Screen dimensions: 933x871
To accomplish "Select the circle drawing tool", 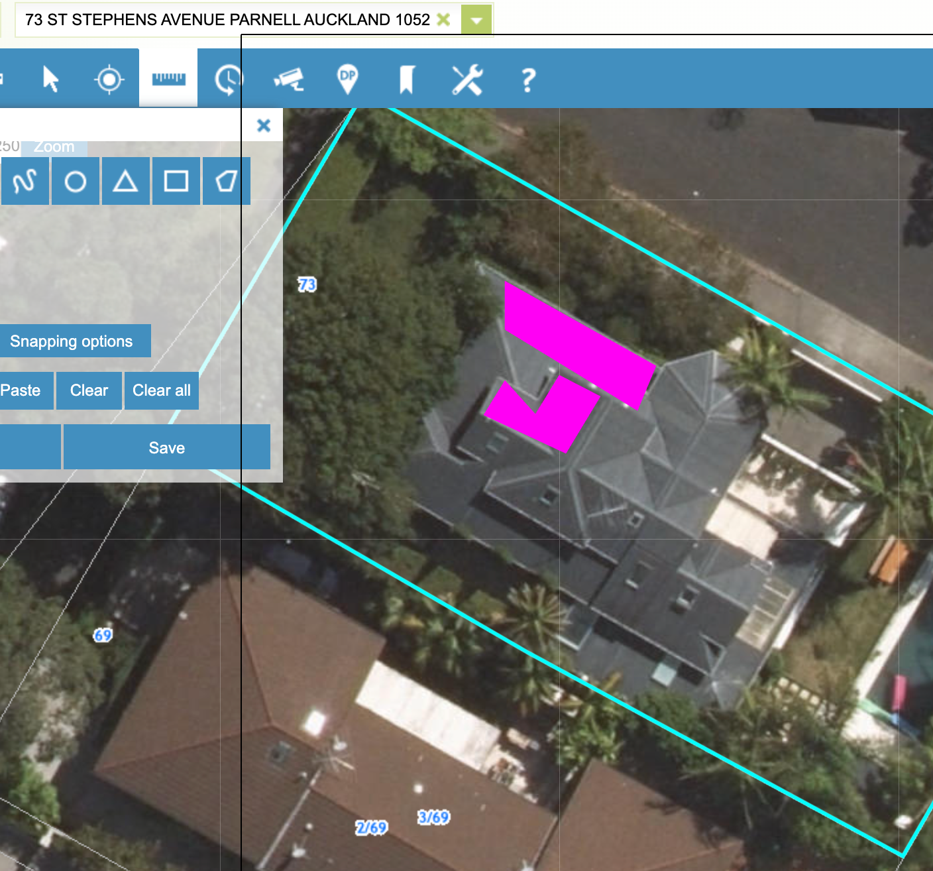I will coord(75,181).
